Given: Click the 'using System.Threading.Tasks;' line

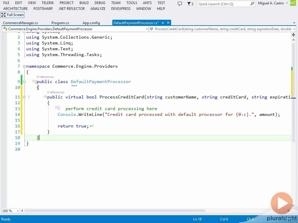Looking at the screenshot, I should point(64,55).
